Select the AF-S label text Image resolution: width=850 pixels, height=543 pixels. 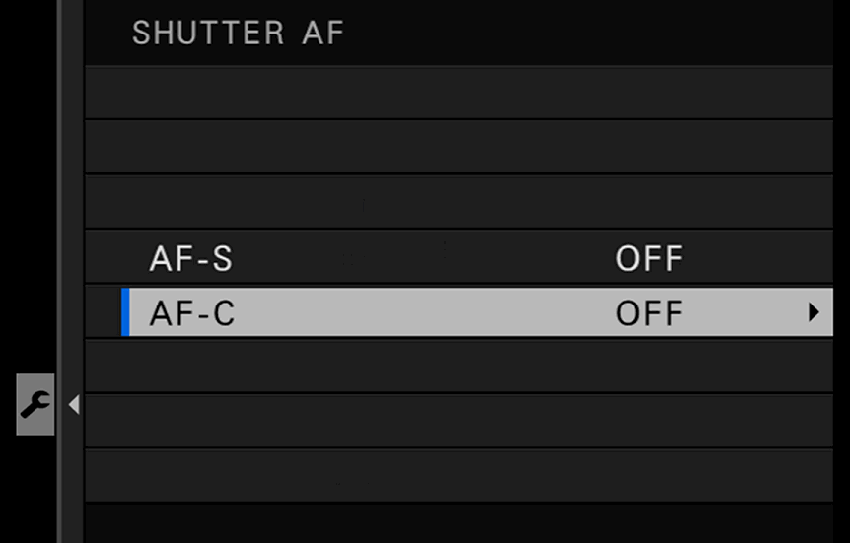point(191,258)
